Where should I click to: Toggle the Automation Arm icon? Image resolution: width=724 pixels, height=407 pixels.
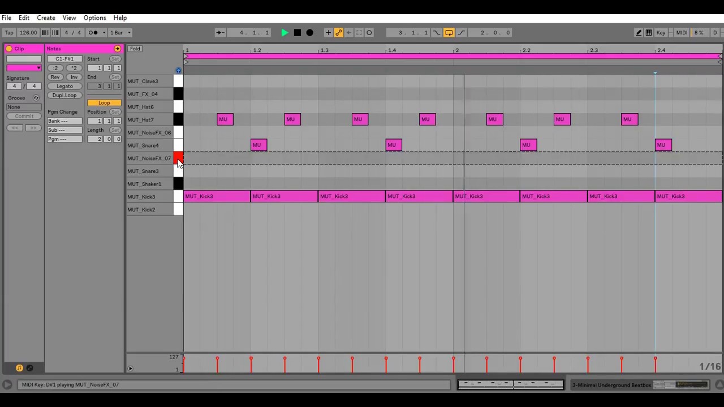tap(338, 33)
